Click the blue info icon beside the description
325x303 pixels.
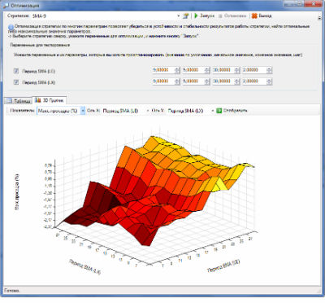[11, 28]
